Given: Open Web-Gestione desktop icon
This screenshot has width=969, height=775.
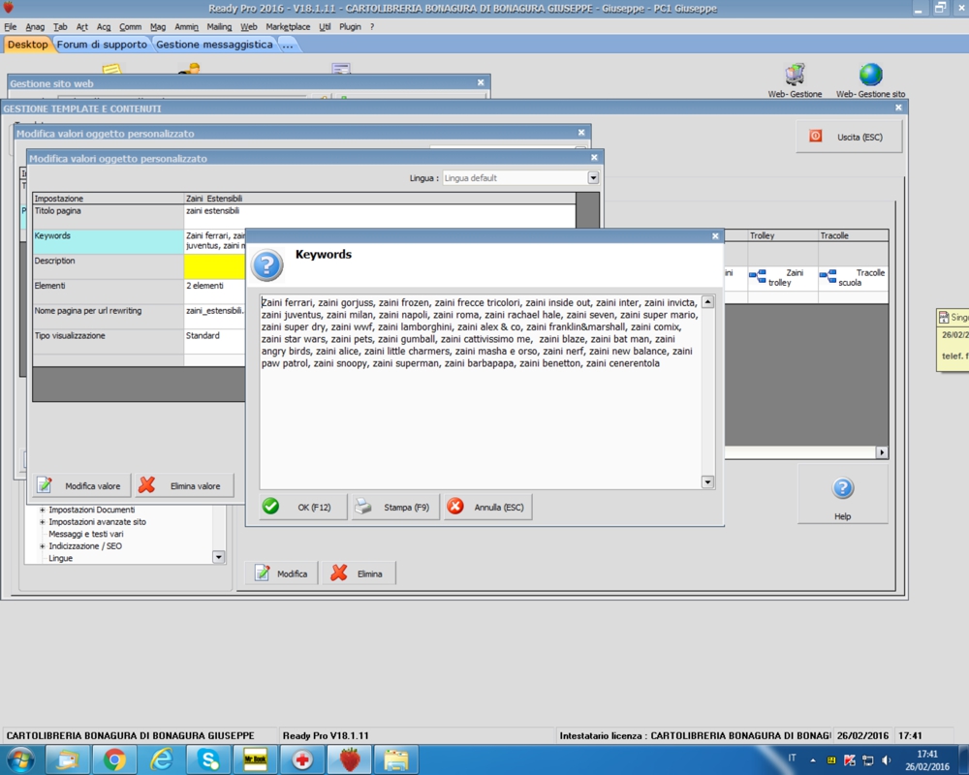Looking at the screenshot, I should [795, 80].
